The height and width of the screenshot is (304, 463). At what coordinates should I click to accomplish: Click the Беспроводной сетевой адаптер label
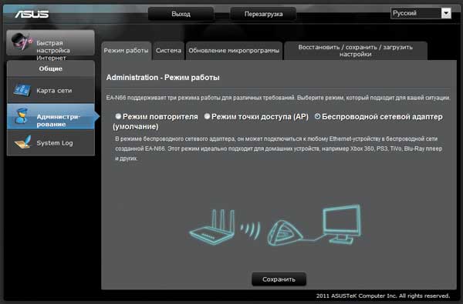[x=382, y=117]
